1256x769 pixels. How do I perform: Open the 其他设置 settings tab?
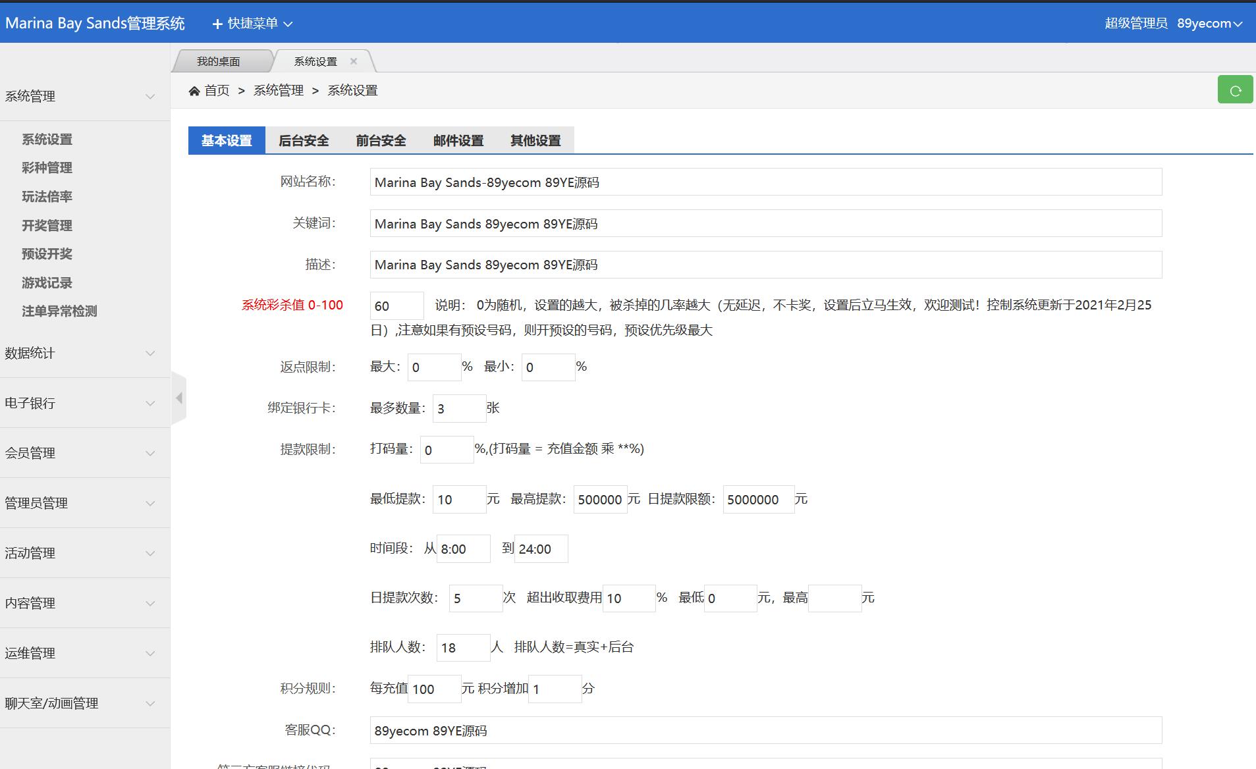pos(535,141)
